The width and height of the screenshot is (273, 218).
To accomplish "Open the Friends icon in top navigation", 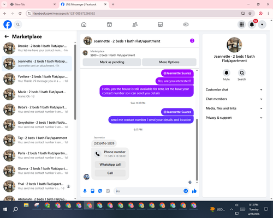I will click(x=135, y=25).
